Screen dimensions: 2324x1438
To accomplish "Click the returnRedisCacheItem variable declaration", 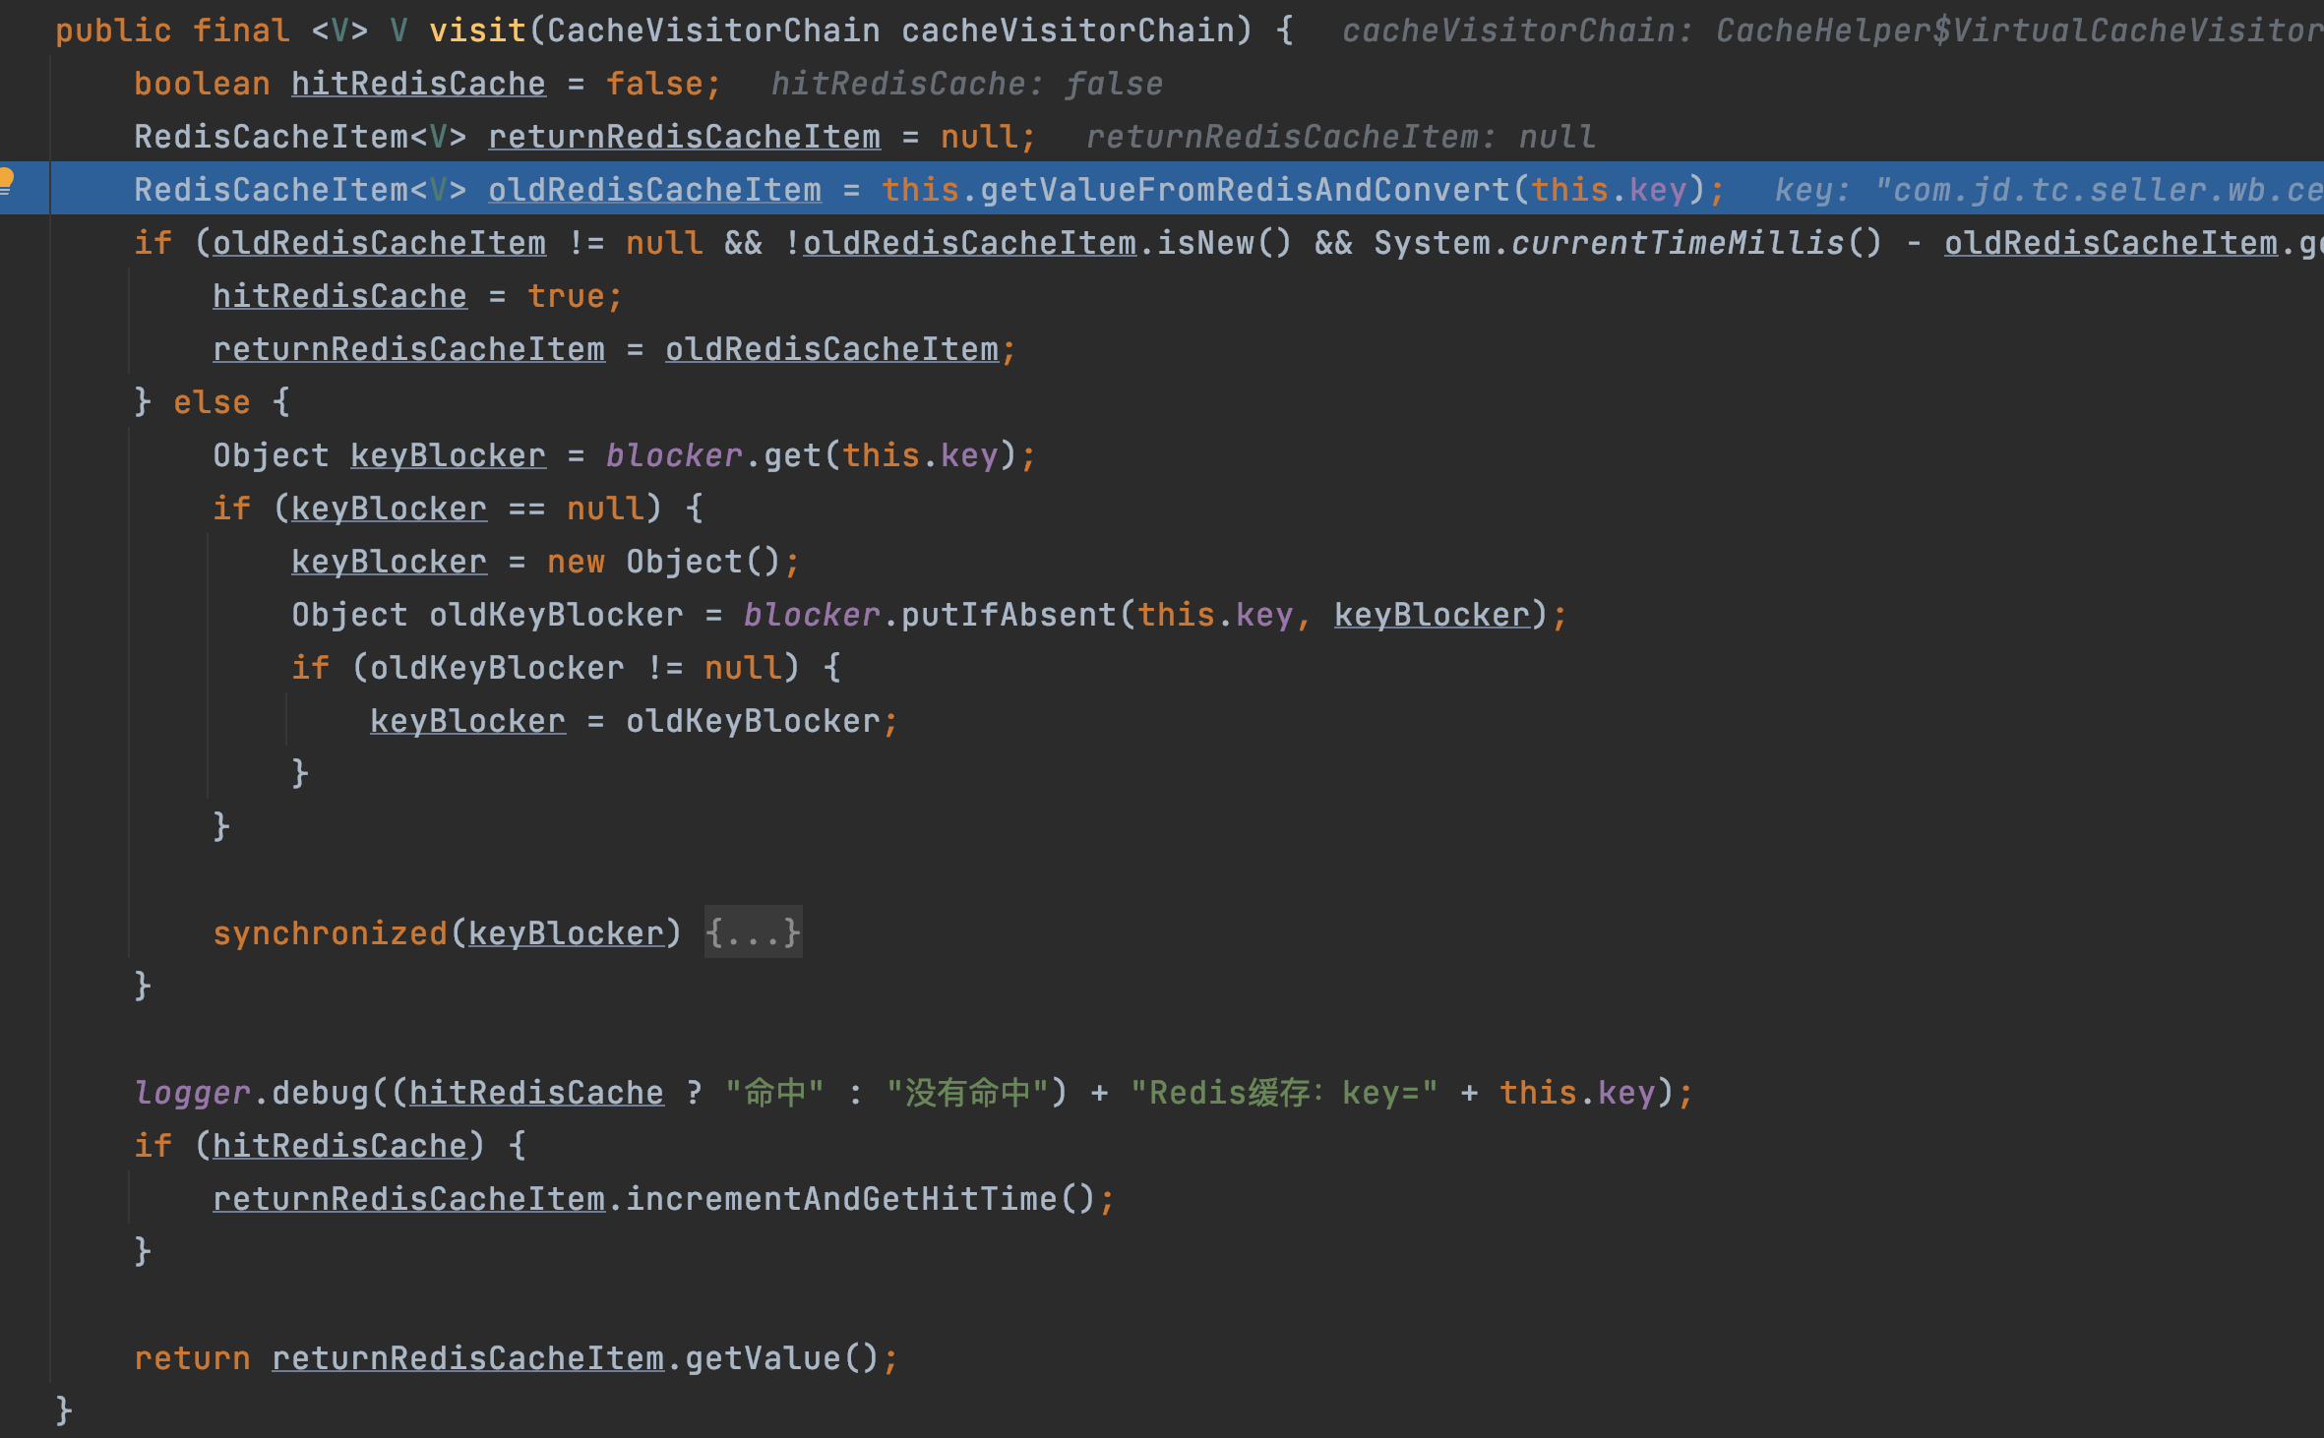I will tap(685, 136).
